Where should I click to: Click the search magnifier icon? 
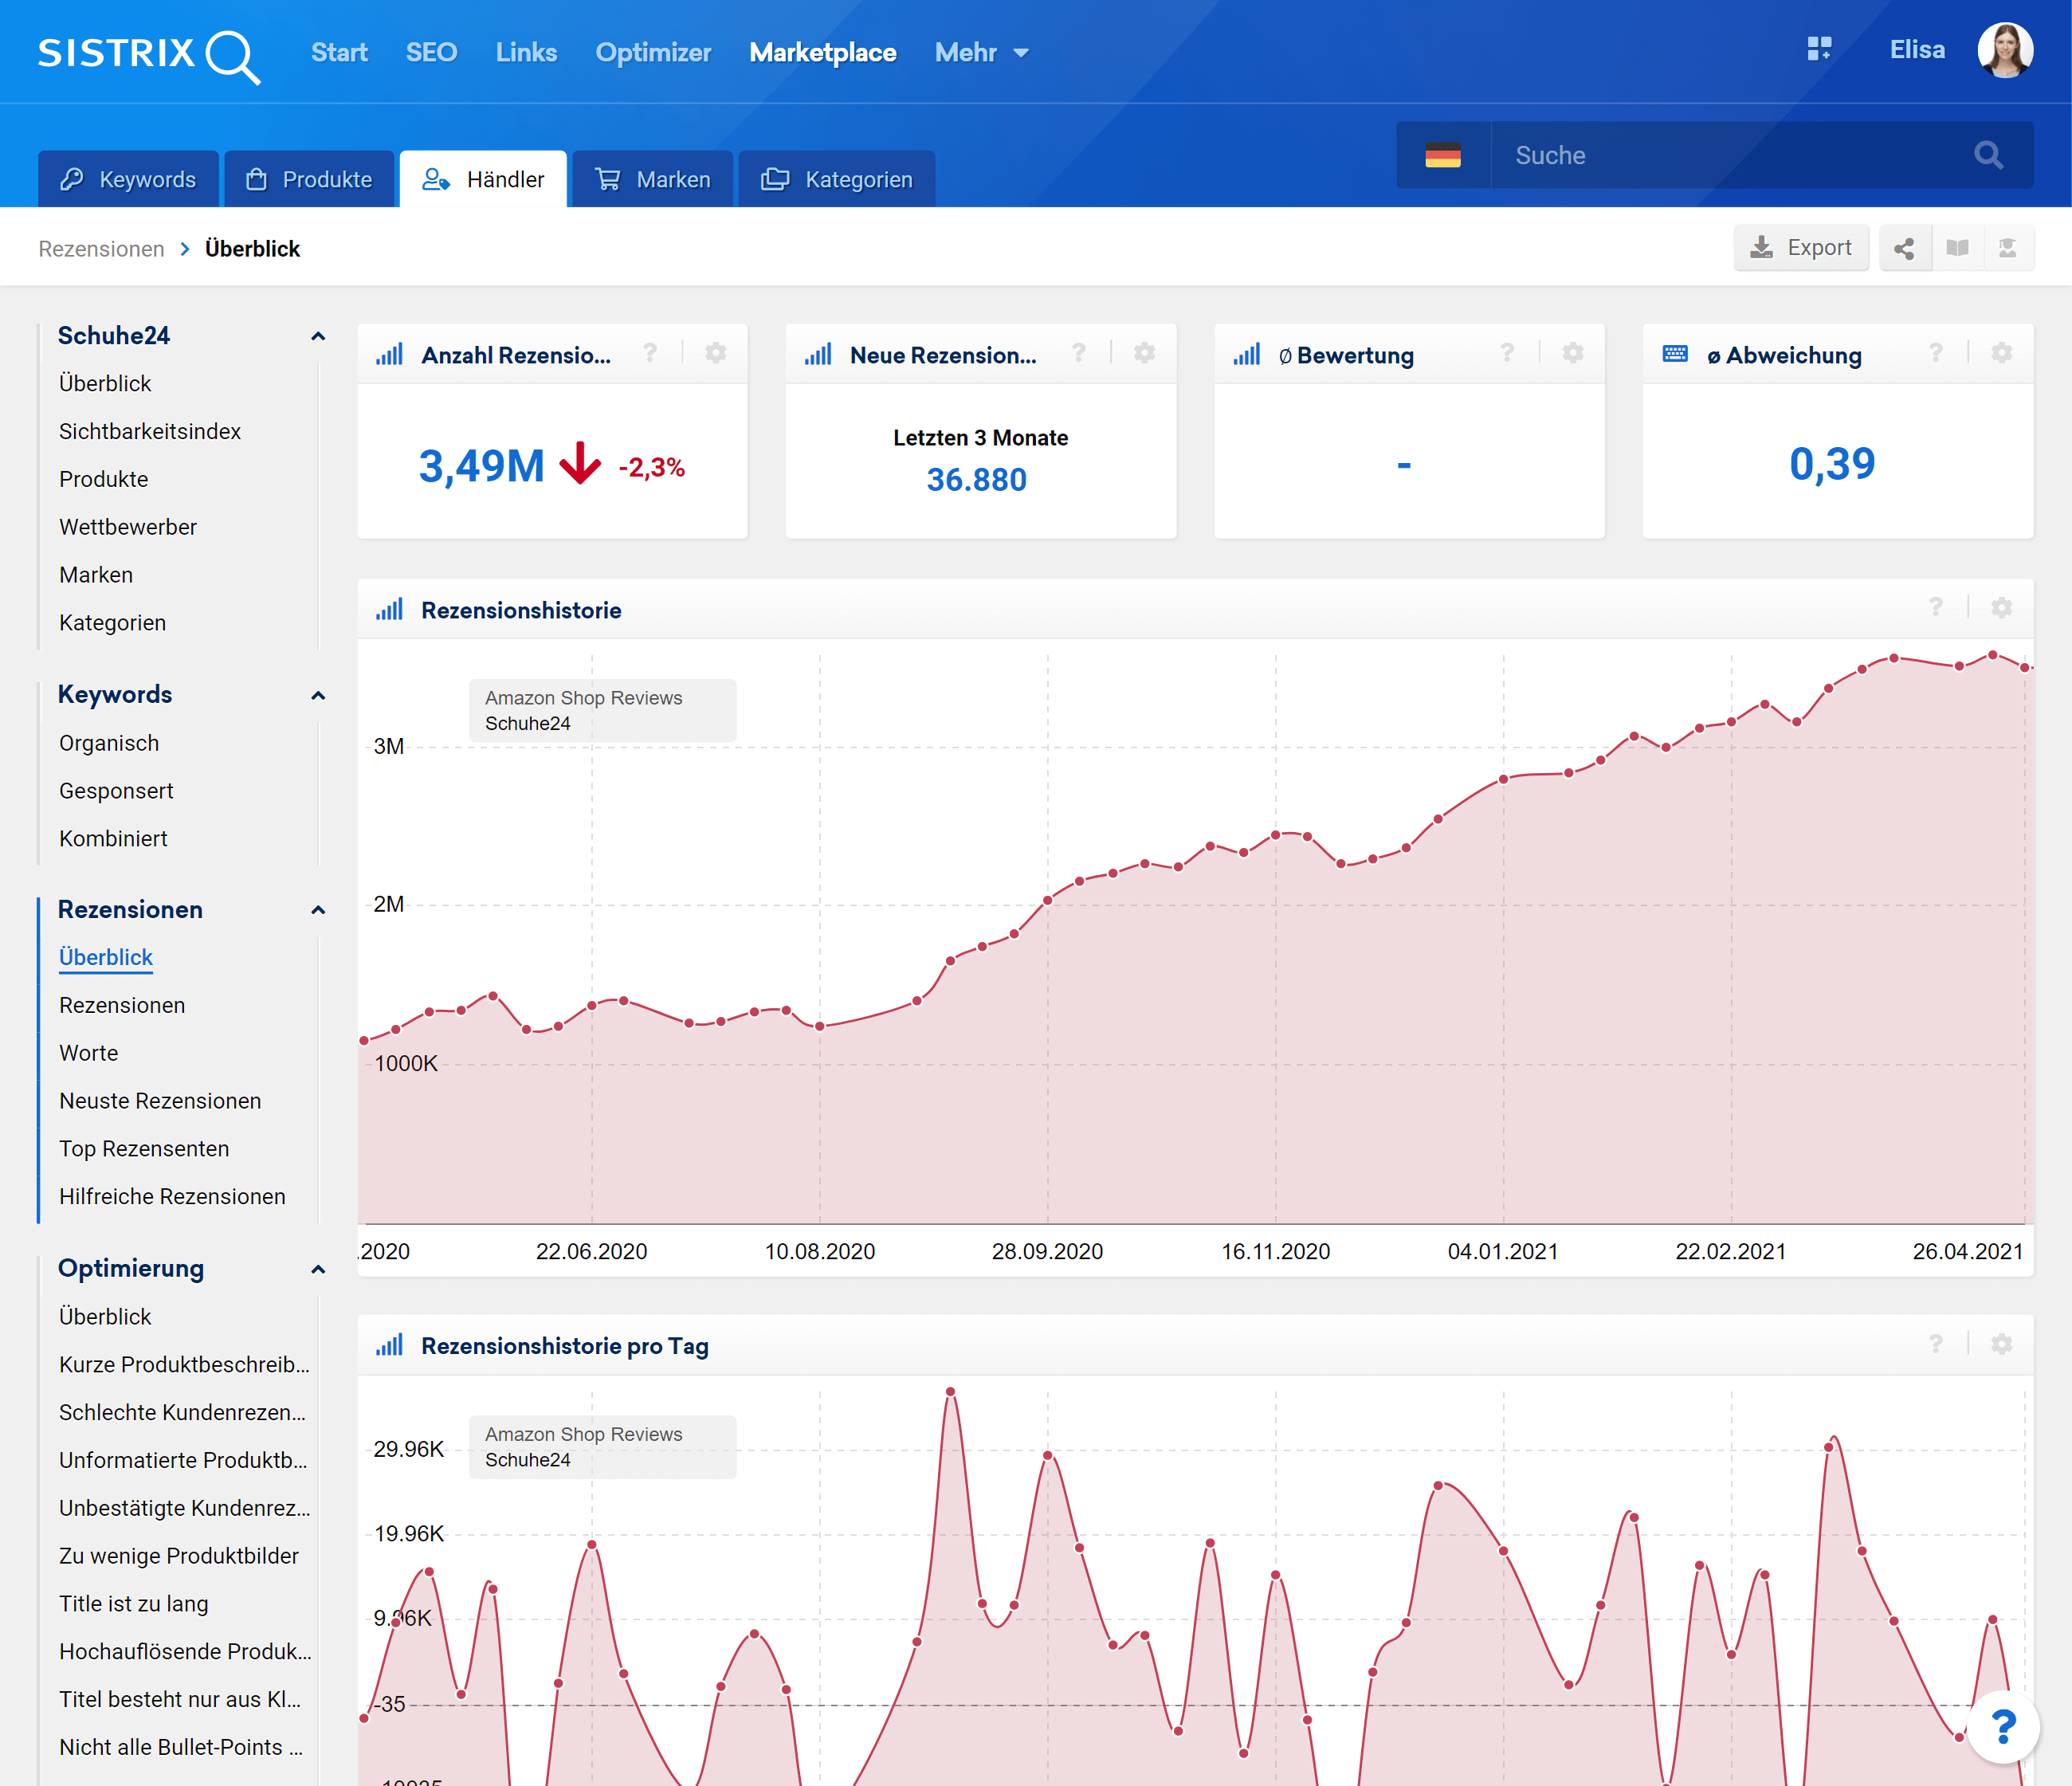coord(1988,155)
